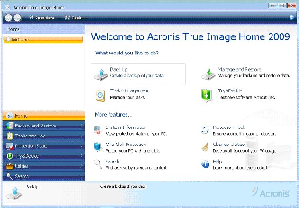Viewport: 299px width, 208px height.
Task: Click the System Information icon
Action: point(98,130)
